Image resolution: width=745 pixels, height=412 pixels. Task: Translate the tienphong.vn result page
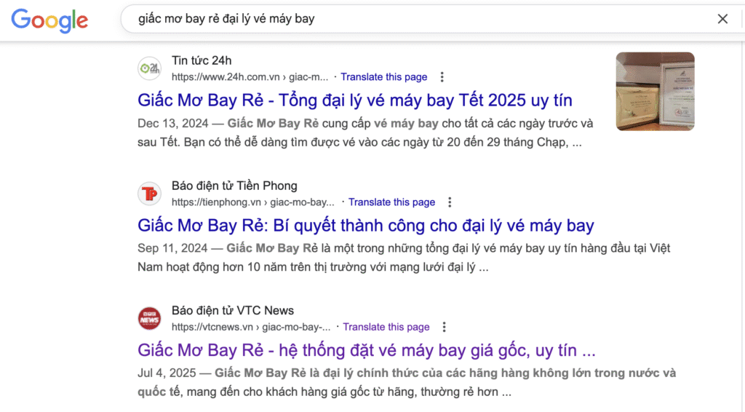(391, 202)
